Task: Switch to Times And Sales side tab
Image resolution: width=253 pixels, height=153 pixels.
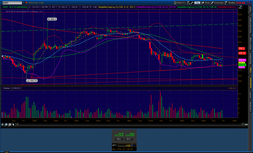Action: (250, 26)
